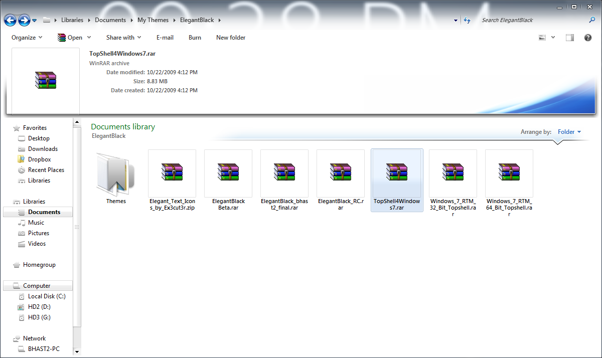Viewport: 602px width, 358px height.
Task: Select Documents library in navigation pane
Action: click(38, 212)
